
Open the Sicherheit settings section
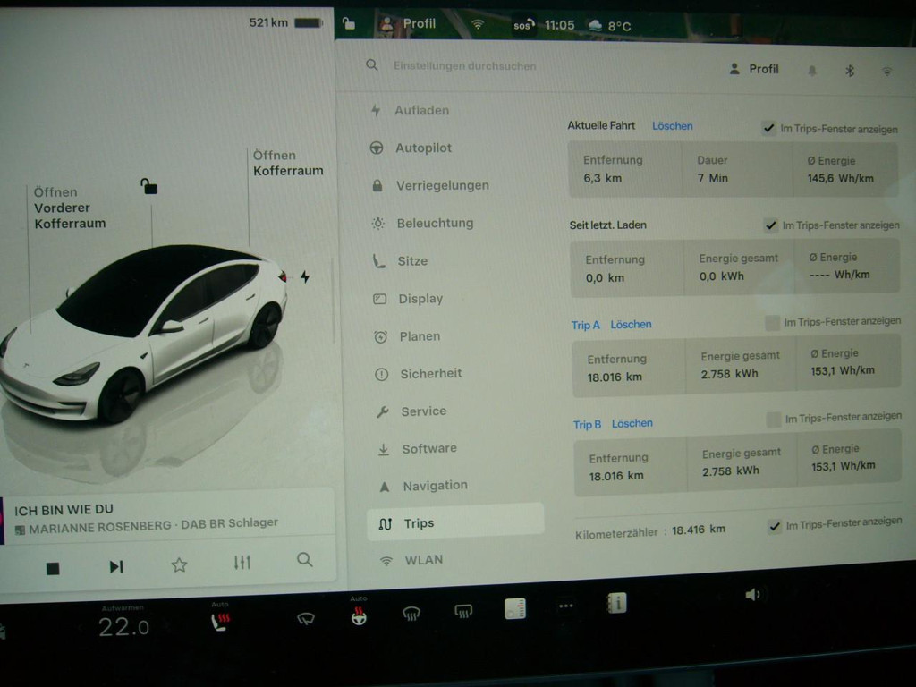(x=424, y=373)
